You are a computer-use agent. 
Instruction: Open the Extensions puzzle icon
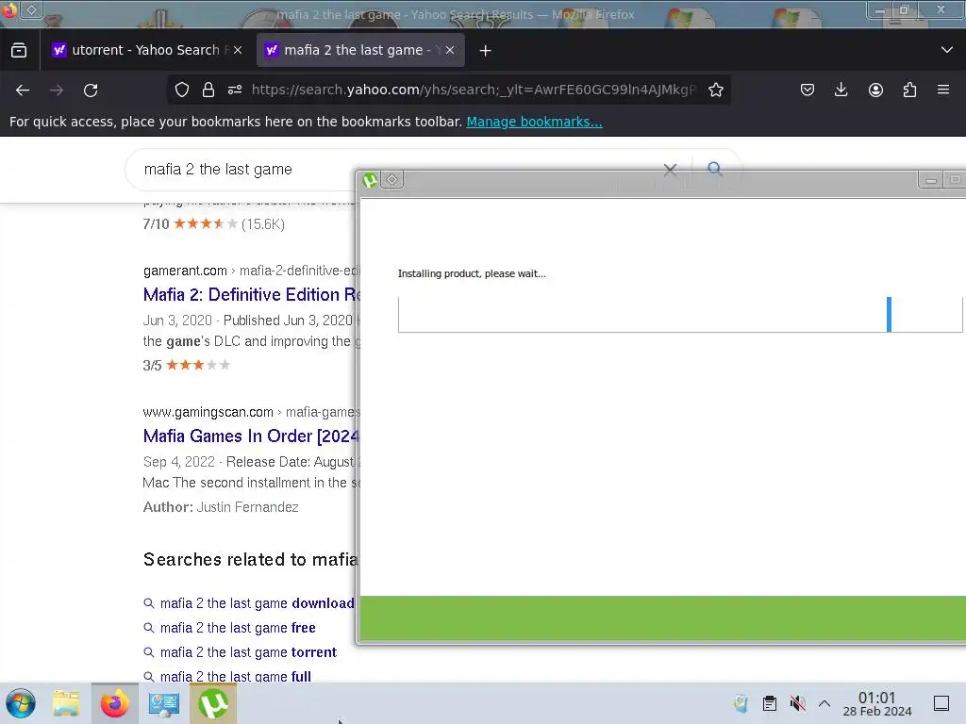(909, 90)
